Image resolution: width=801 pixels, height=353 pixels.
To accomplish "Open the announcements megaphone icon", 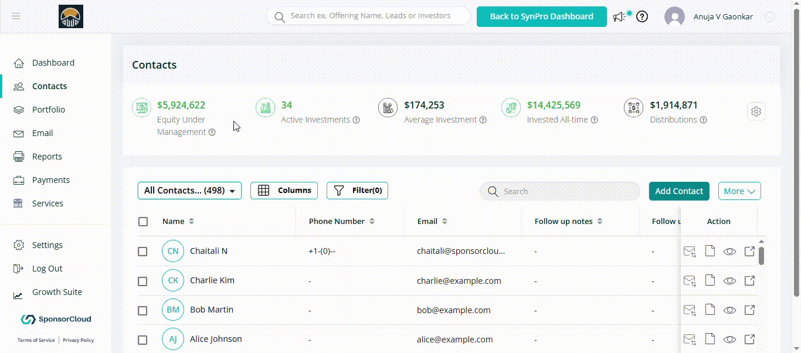I will (619, 17).
